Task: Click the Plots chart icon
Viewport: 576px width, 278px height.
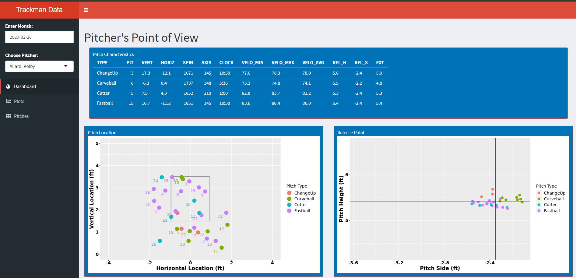Action: (9, 101)
